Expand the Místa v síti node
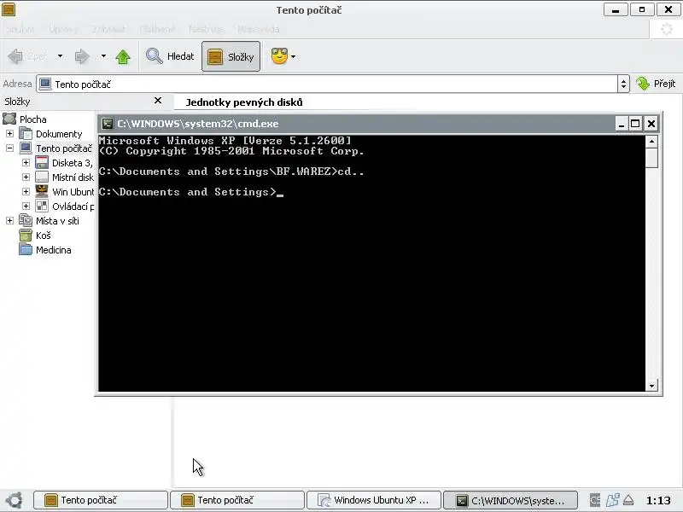This screenshot has width=683, height=512. tap(9, 221)
